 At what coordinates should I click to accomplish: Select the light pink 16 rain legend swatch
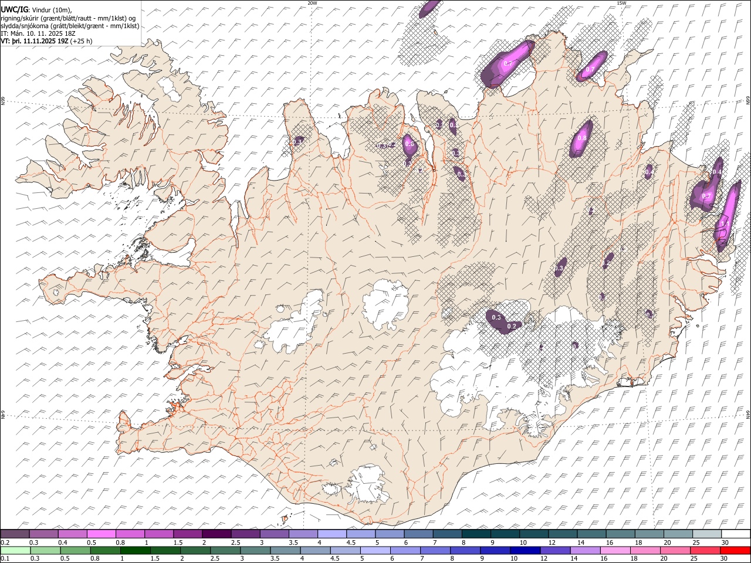pyautogui.click(x=615, y=550)
